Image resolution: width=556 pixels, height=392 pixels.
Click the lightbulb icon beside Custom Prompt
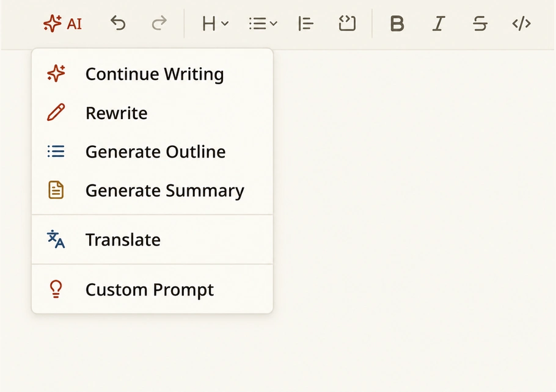pyautogui.click(x=56, y=289)
